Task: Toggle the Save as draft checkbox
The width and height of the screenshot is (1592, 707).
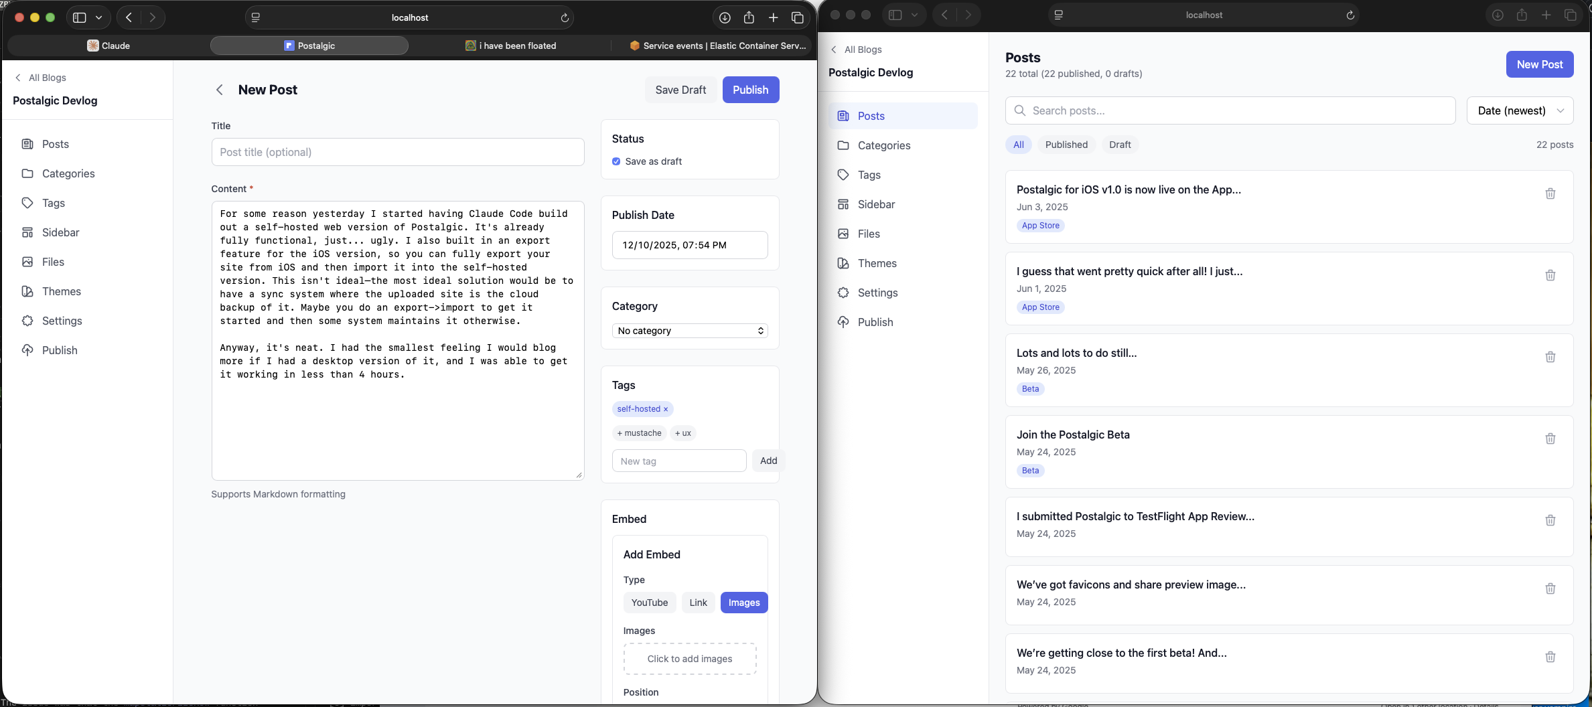Action: 616,161
